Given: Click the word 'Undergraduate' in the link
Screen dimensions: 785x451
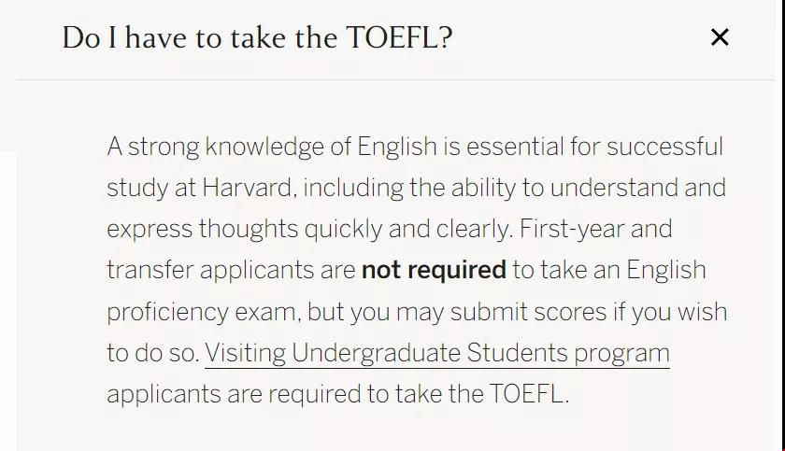Looking at the screenshot, I should pos(376,354).
